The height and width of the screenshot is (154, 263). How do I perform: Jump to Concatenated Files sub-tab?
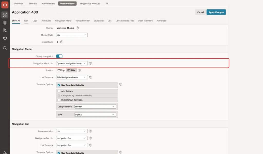pyautogui.click(x=125, y=21)
